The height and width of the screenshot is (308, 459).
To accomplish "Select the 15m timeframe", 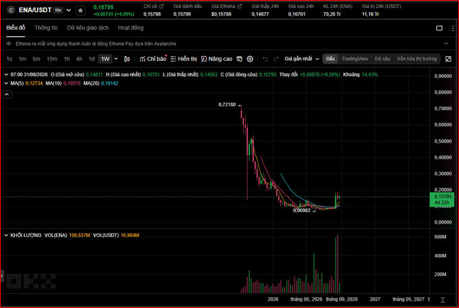I will (x=52, y=59).
